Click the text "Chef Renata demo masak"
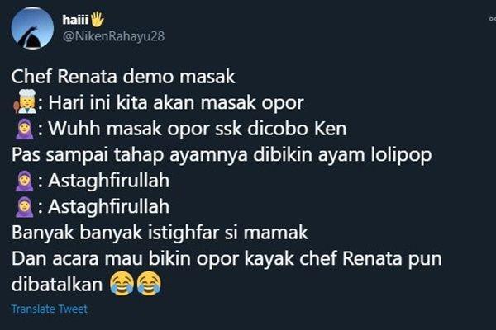 [123, 77]
